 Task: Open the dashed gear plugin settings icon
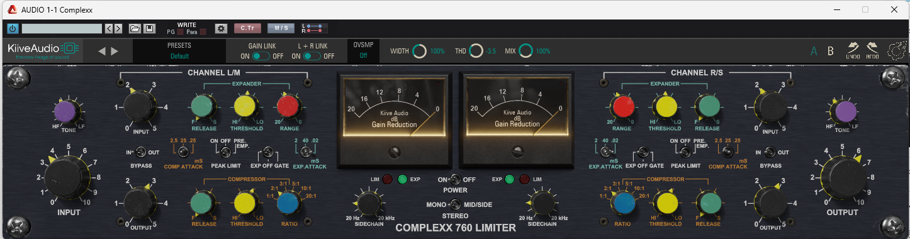[896, 50]
